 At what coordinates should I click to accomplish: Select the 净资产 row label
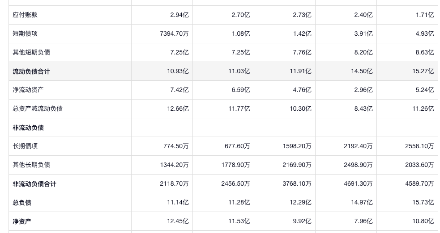(22, 221)
